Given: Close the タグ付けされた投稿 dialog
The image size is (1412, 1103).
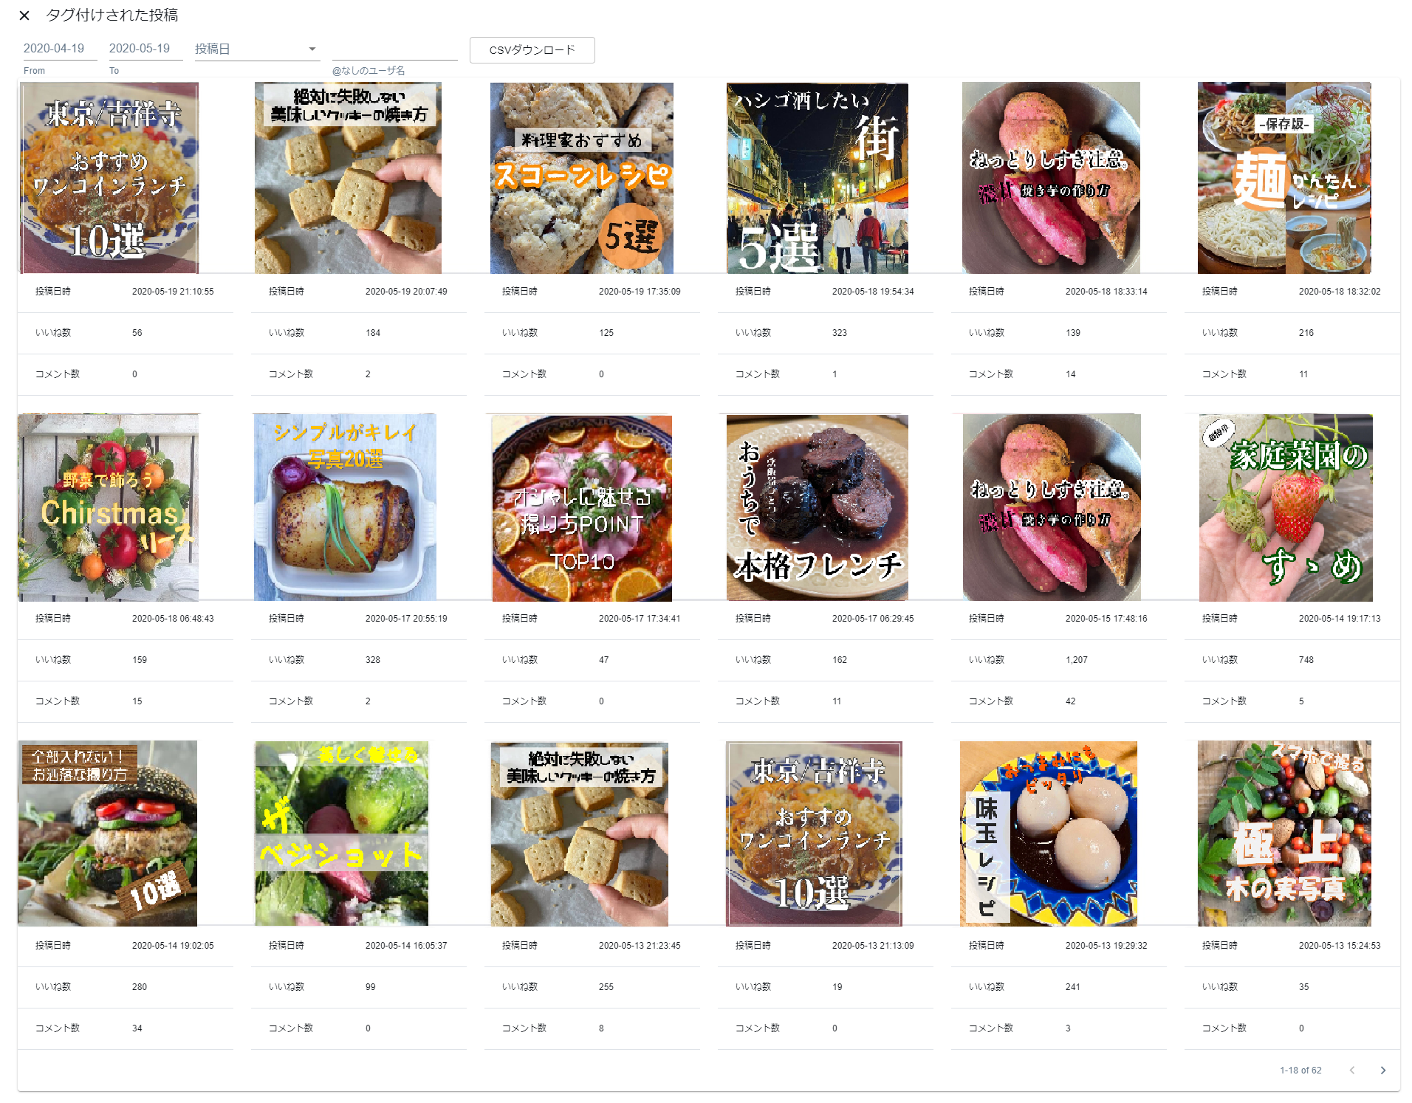Looking at the screenshot, I should click(24, 16).
